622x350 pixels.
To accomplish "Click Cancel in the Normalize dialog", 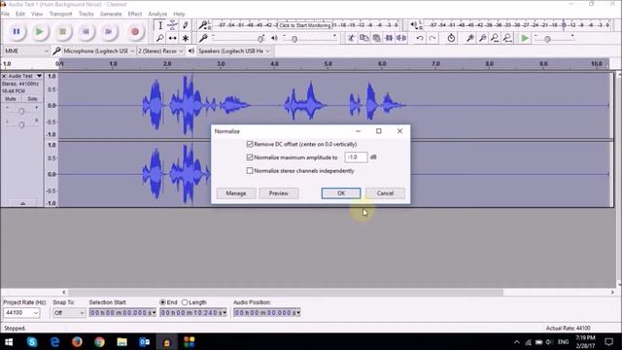I will pyautogui.click(x=385, y=193).
